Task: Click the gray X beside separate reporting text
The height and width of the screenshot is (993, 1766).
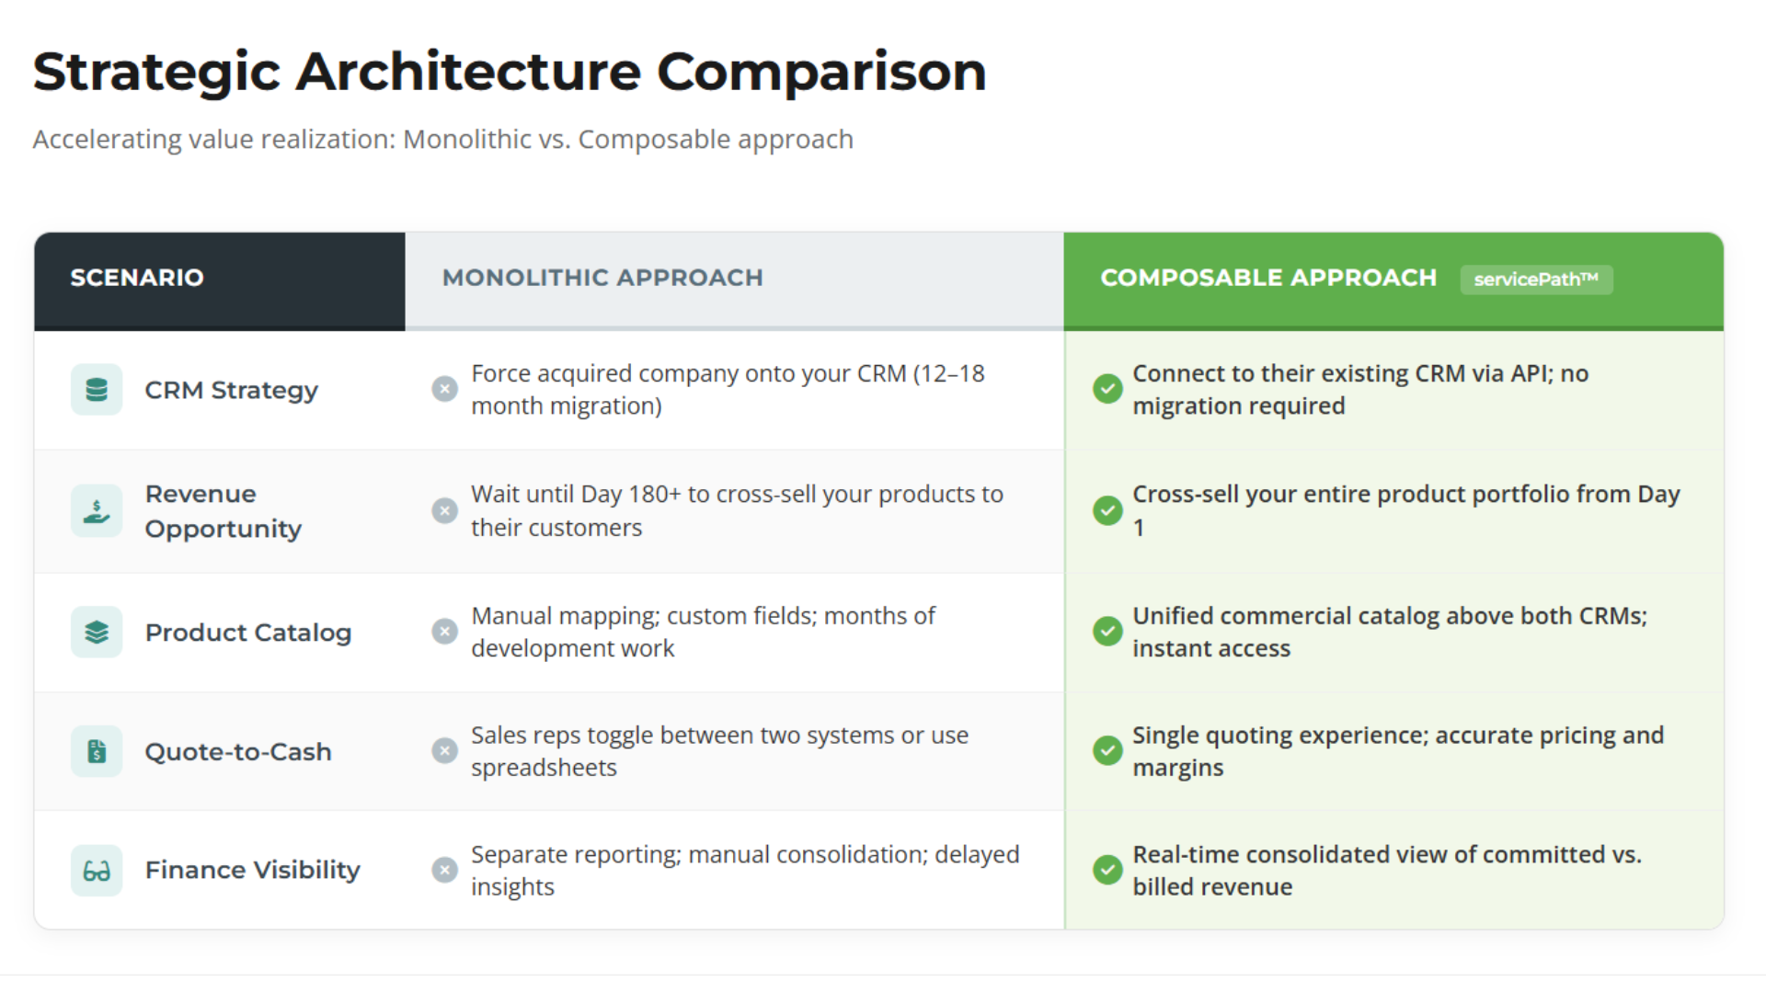Action: (445, 870)
